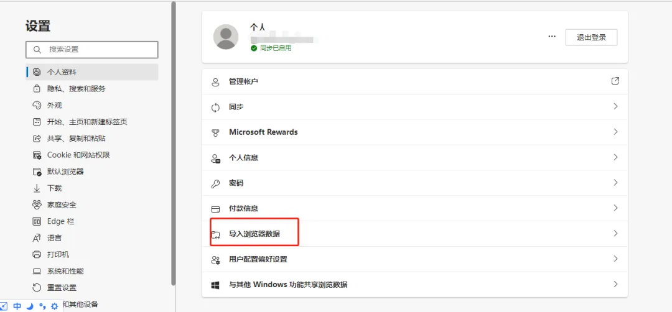Expand the 个人信息 row chevron
This screenshot has height=312, width=672.
click(615, 157)
